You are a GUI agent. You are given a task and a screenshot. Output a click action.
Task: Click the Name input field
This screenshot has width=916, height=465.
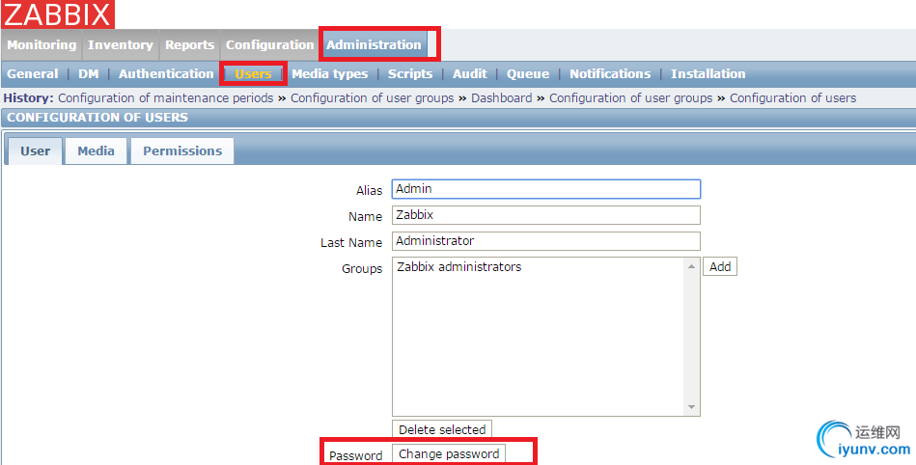coord(546,215)
